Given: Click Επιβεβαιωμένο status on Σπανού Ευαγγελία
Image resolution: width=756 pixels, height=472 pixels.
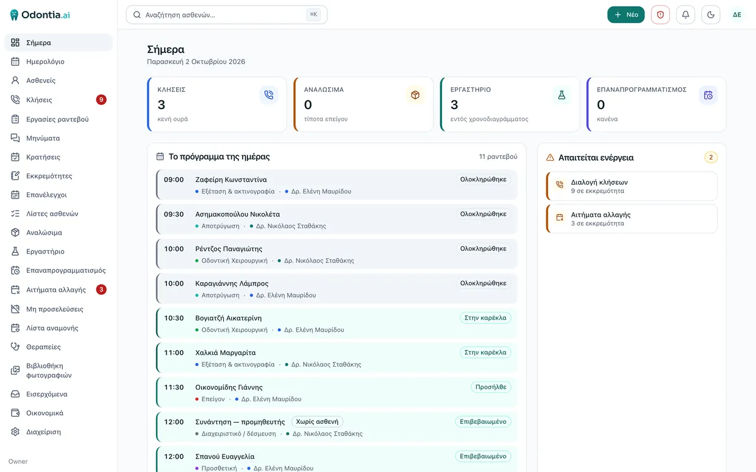Looking at the screenshot, I should tap(483, 456).
